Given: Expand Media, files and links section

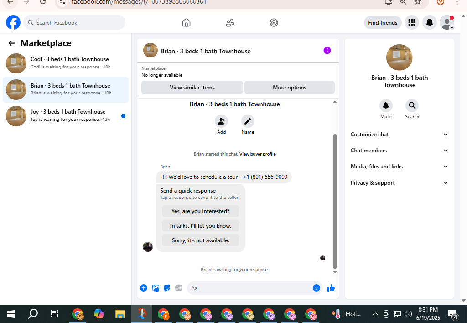Looking at the screenshot, I should pos(399,167).
